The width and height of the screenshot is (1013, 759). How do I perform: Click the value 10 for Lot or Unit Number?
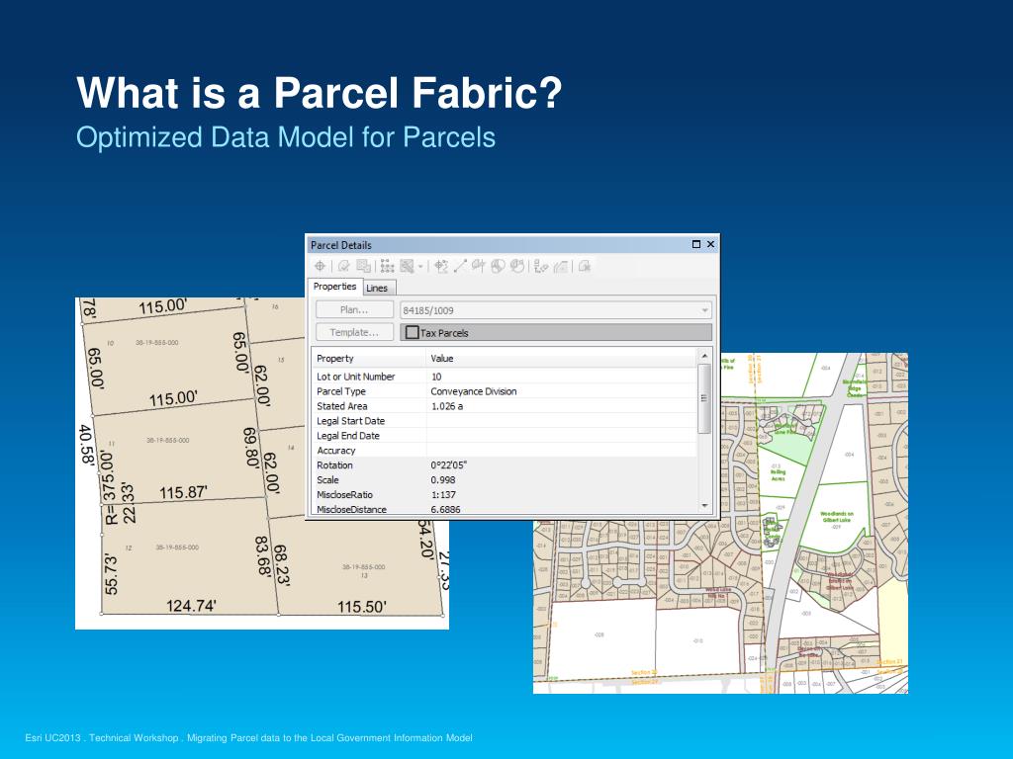[436, 377]
